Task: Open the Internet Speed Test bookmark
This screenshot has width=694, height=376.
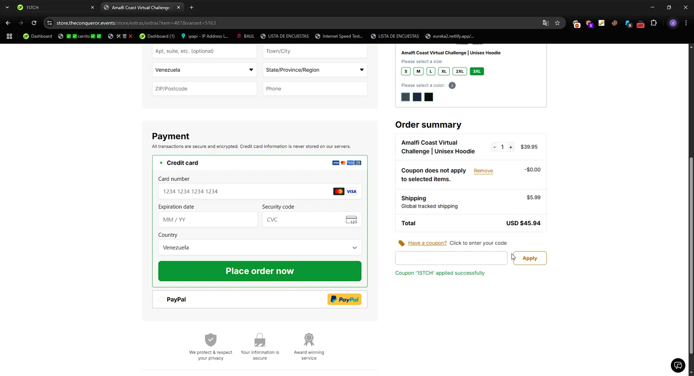Action: [x=339, y=36]
